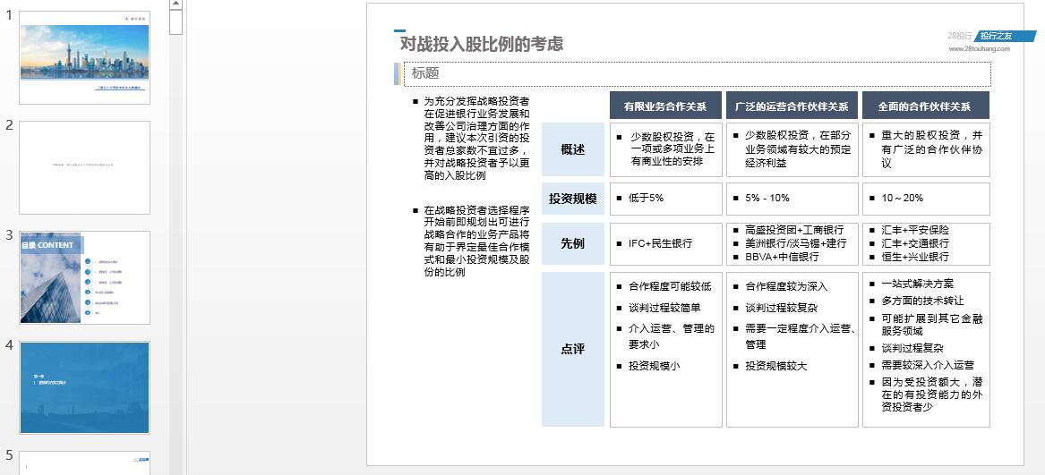Screen dimensions: 1045x475
Task: Click the cell 5% - 10%
Action: click(x=792, y=199)
